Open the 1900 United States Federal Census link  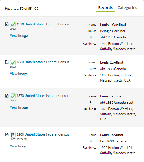tap(43, 134)
